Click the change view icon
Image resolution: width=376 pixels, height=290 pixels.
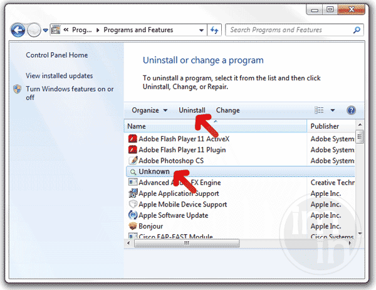tap(319, 110)
